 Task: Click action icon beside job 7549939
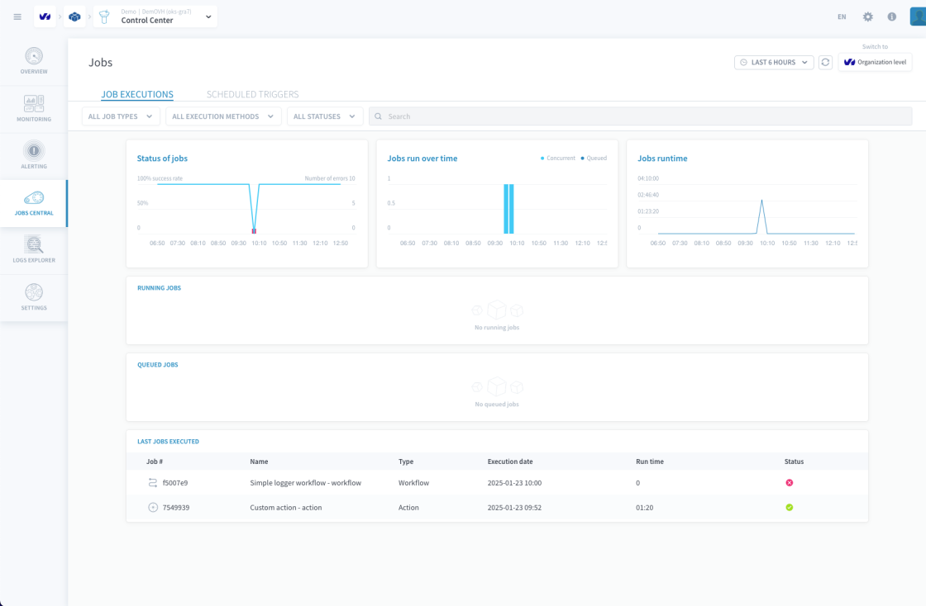153,508
